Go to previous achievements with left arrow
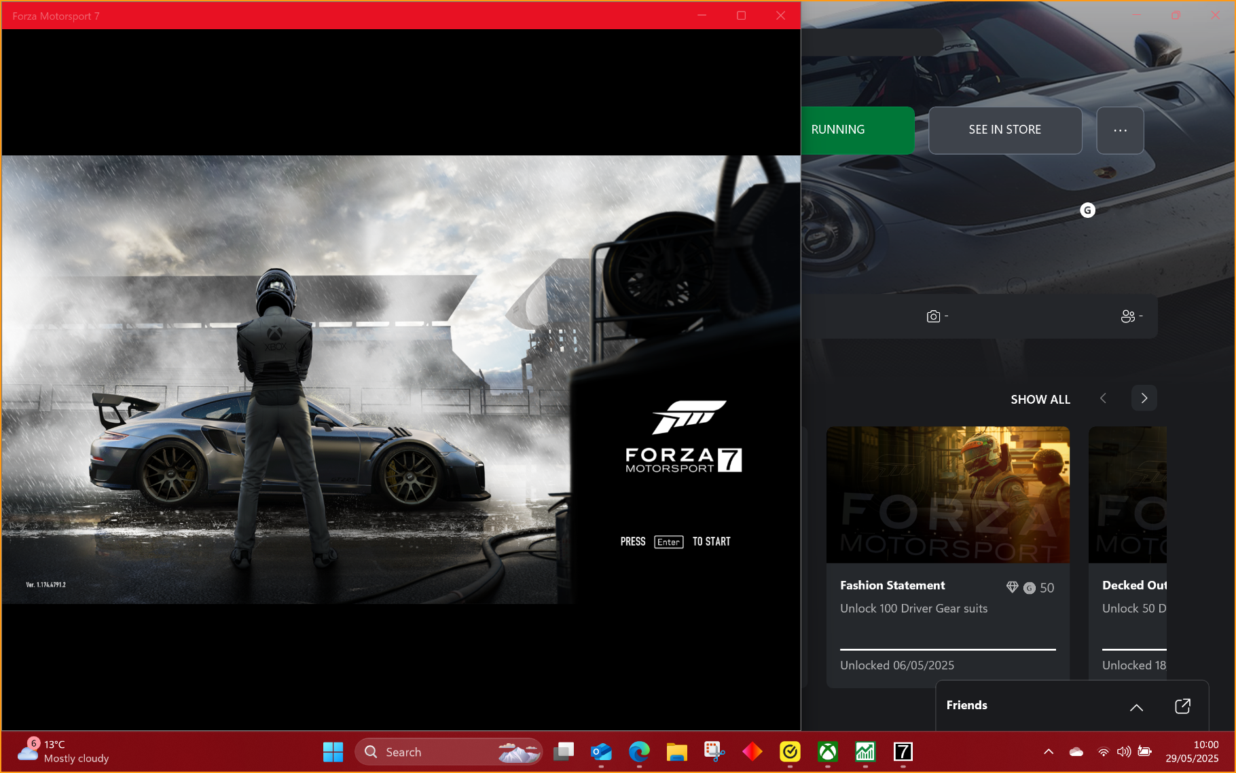The height and width of the screenshot is (773, 1236). coord(1104,398)
